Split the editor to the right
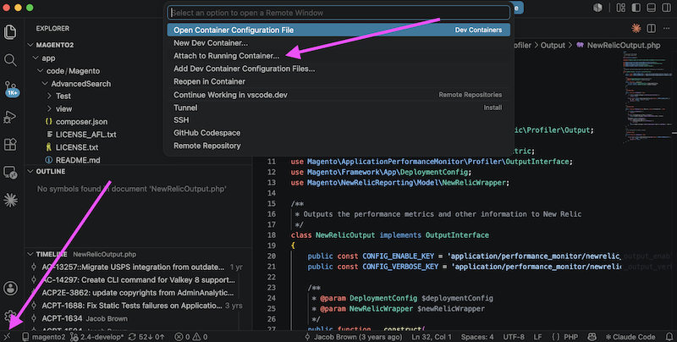Viewport: 677px width, 342px height. tap(651, 28)
